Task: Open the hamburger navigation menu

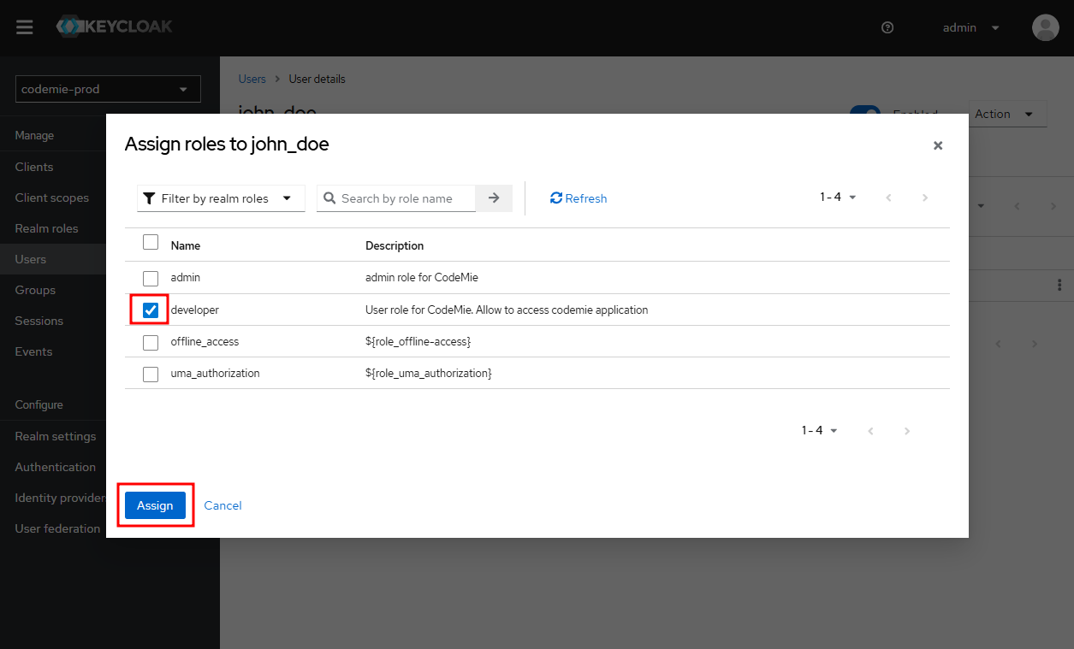Action: 25,27
